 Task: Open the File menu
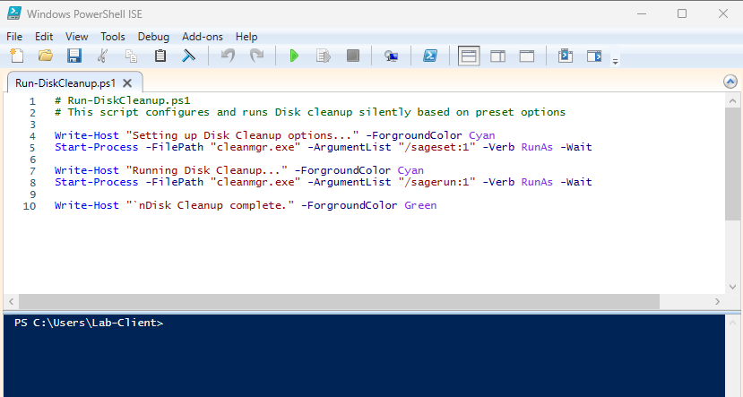coord(14,37)
